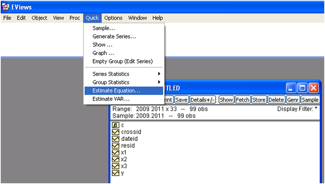Click workfile Details+/- button
Screen dimensions: 325x184
(202, 100)
